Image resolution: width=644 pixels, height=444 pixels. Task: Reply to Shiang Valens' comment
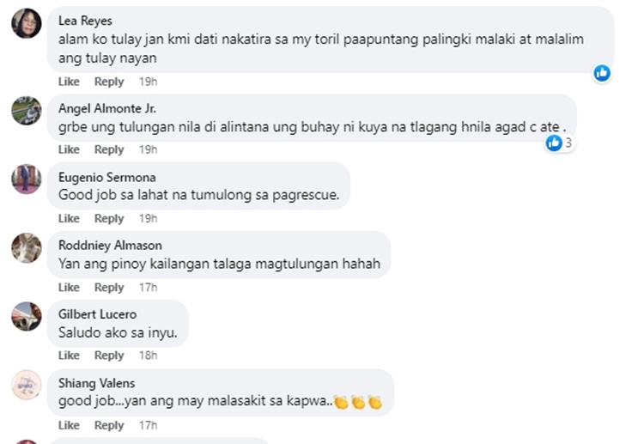[109, 425]
